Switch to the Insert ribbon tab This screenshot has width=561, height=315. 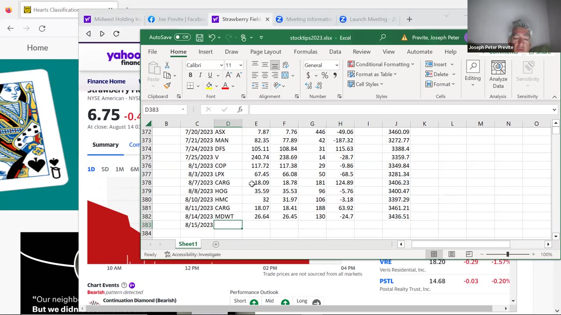click(206, 52)
